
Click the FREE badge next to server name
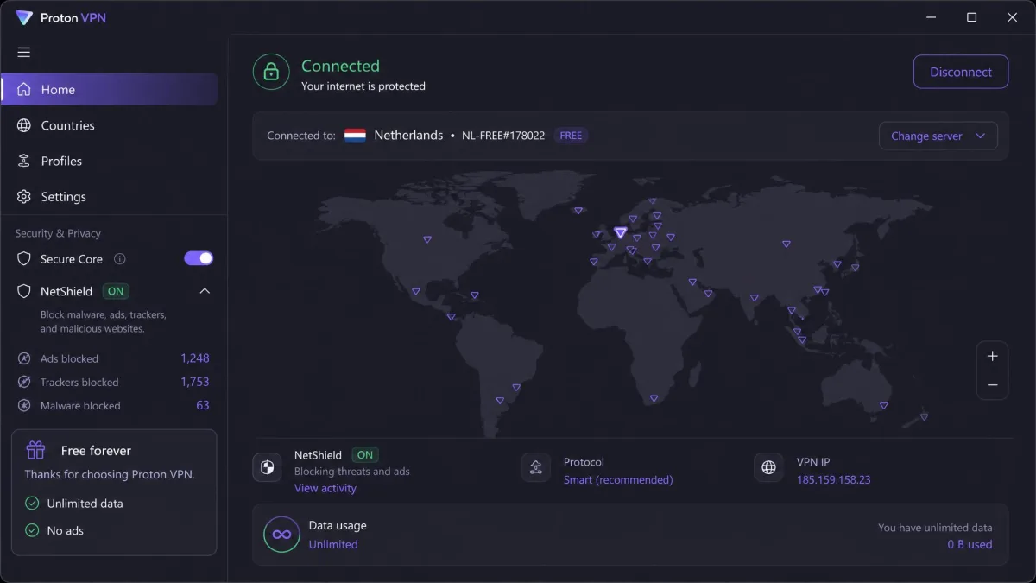(571, 136)
